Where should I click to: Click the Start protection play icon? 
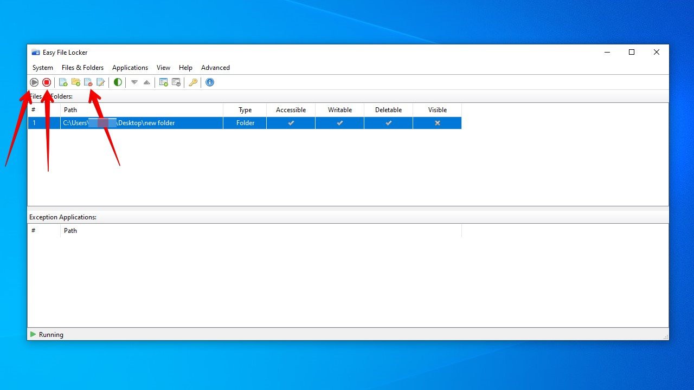(x=34, y=82)
